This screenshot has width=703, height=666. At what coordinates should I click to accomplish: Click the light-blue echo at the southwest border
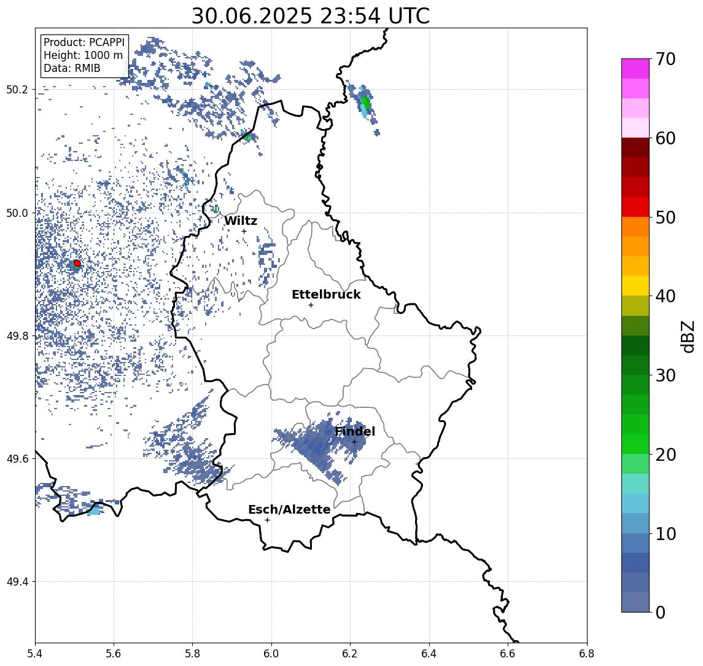pos(95,511)
